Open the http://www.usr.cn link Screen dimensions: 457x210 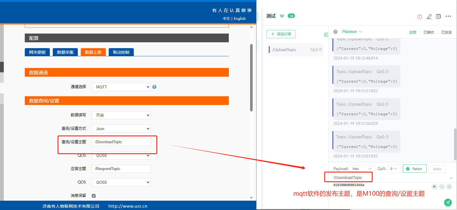[x=128, y=206]
